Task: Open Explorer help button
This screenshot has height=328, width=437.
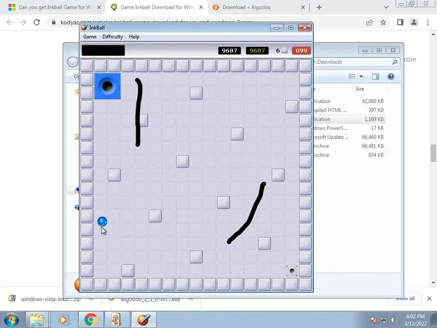Action: [391, 76]
